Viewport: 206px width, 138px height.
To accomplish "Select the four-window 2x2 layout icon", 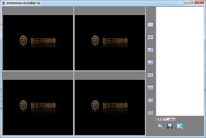I will click(x=150, y=37).
